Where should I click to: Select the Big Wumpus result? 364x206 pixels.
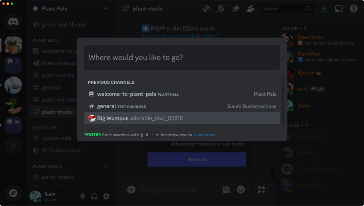[182, 118]
